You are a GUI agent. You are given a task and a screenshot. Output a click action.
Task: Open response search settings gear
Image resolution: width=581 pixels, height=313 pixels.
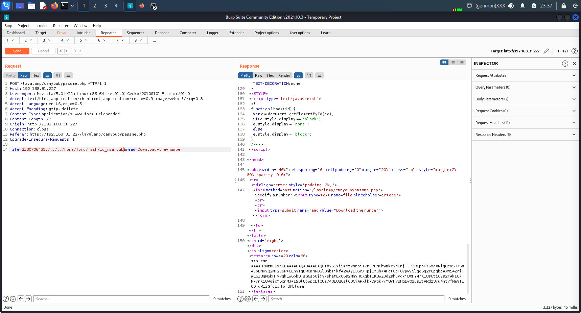(248, 299)
